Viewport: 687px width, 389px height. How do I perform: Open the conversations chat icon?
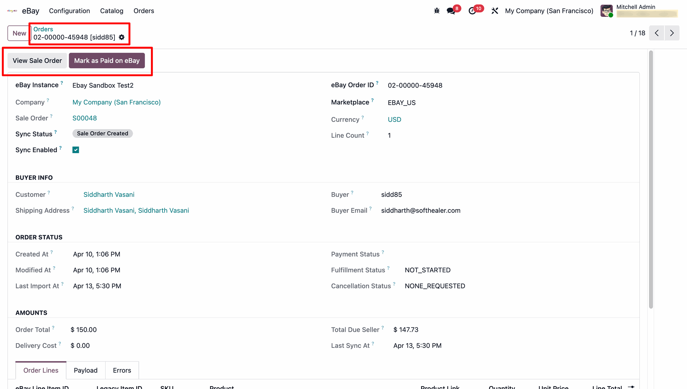pyautogui.click(x=451, y=11)
